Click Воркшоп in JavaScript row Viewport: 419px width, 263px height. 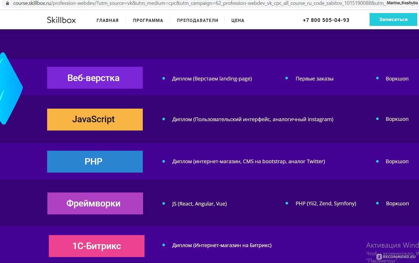tap(397, 119)
